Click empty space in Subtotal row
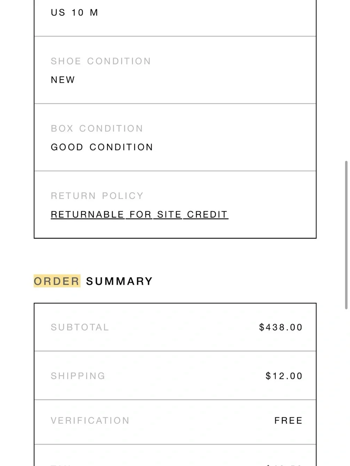The width and height of the screenshot is (350, 466). pos(184,327)
